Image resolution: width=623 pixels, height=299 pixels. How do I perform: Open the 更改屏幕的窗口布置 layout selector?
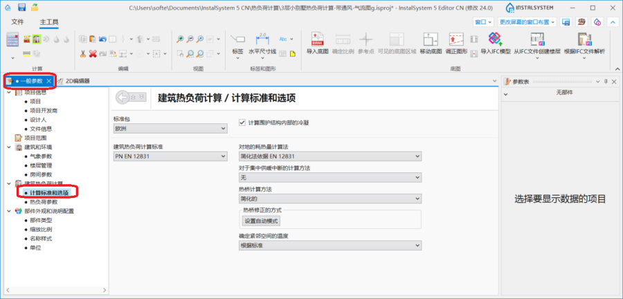(527, 22)
